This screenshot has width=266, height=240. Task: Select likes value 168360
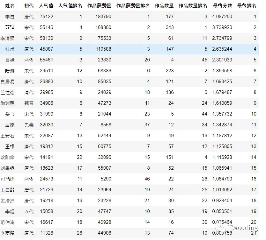(103, 27)
